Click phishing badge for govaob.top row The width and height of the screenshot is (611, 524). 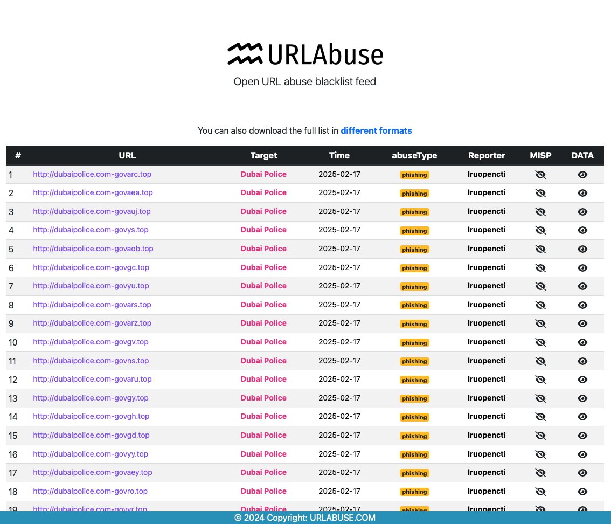coord(414,250)
